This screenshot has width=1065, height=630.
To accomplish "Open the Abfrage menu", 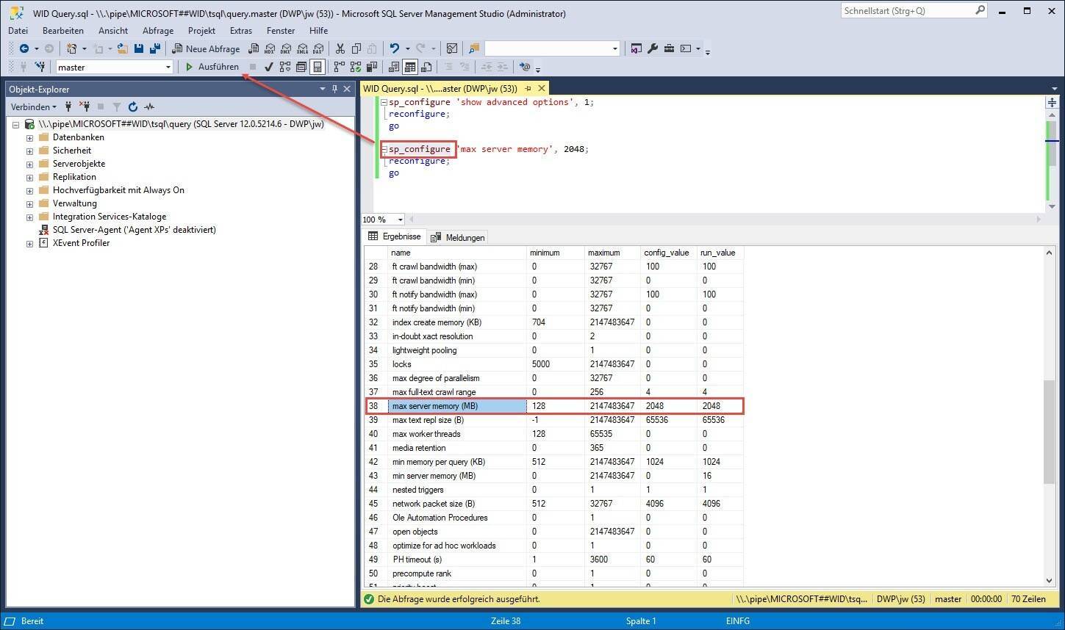I will 158,31.
